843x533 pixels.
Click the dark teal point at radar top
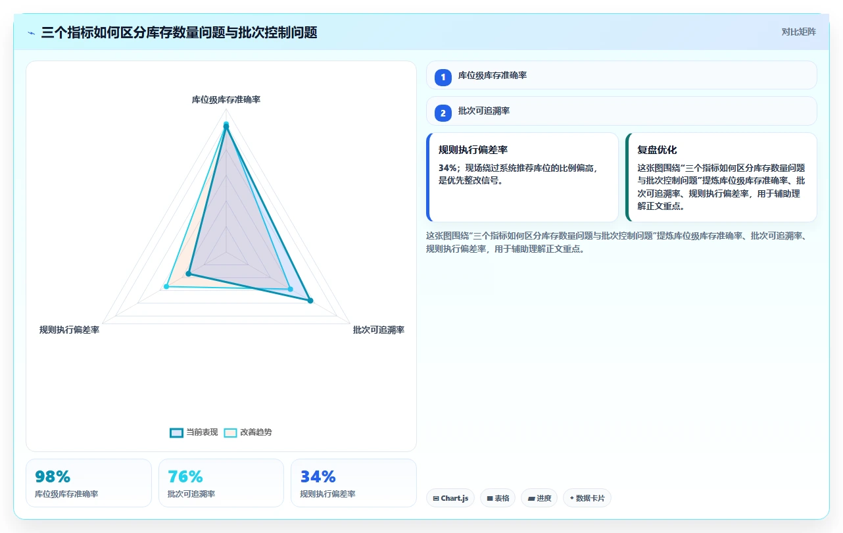[226, 128]
